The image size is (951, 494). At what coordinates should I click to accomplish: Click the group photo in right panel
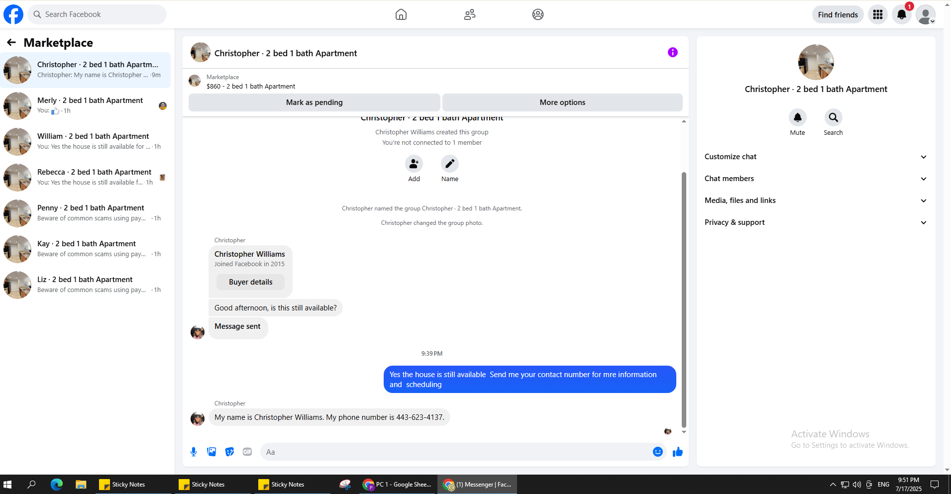click(x=816, y=62)
